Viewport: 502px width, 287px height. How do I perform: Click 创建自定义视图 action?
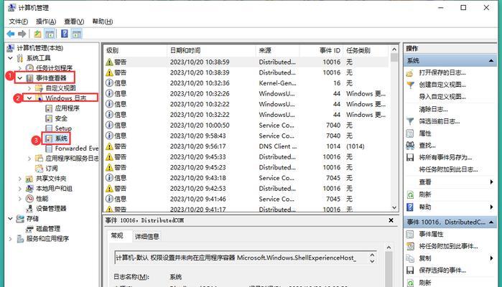coord(442,85)
